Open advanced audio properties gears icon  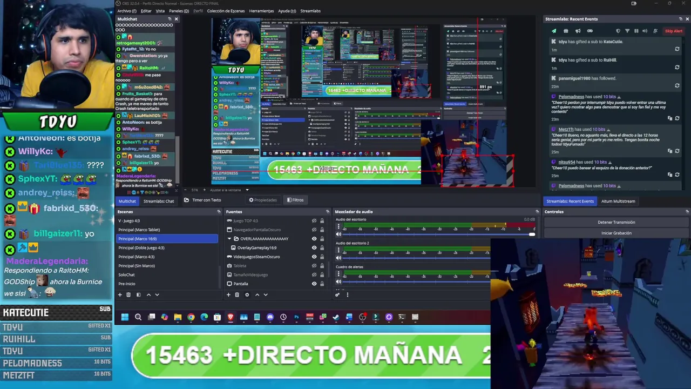pos(337,294)
